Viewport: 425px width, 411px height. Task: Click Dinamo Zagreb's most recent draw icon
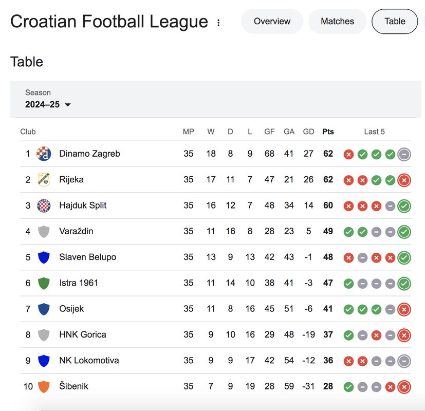pos(404,154)
